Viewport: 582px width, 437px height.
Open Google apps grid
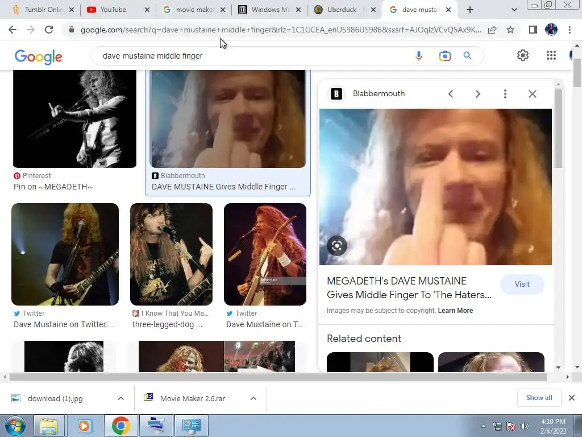pos(551,55)
